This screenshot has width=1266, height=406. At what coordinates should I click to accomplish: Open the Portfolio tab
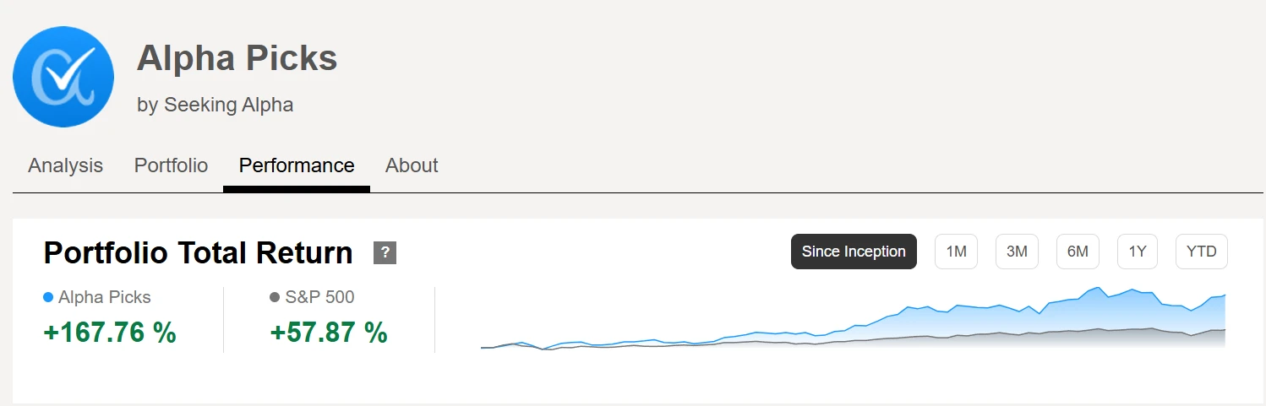click(171, 165)
